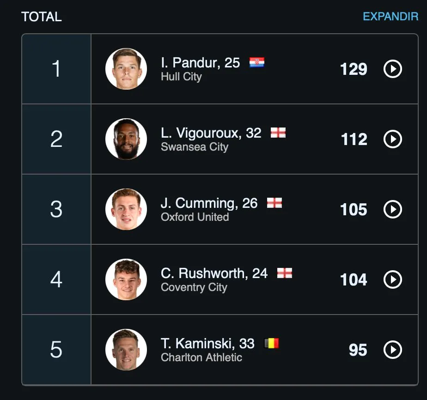Click T. Kaminski's profile picture
The image size is (427, 400).
point(126,350)
